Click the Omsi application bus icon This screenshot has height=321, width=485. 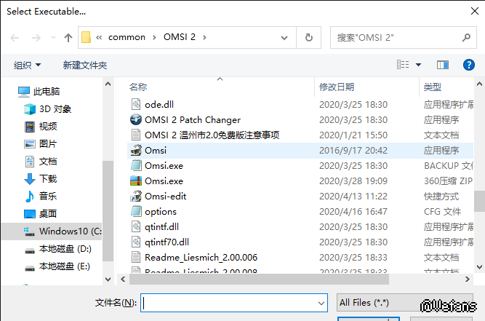(136, 150)
